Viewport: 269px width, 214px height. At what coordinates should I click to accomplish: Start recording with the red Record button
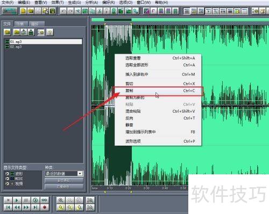[45, 208]
